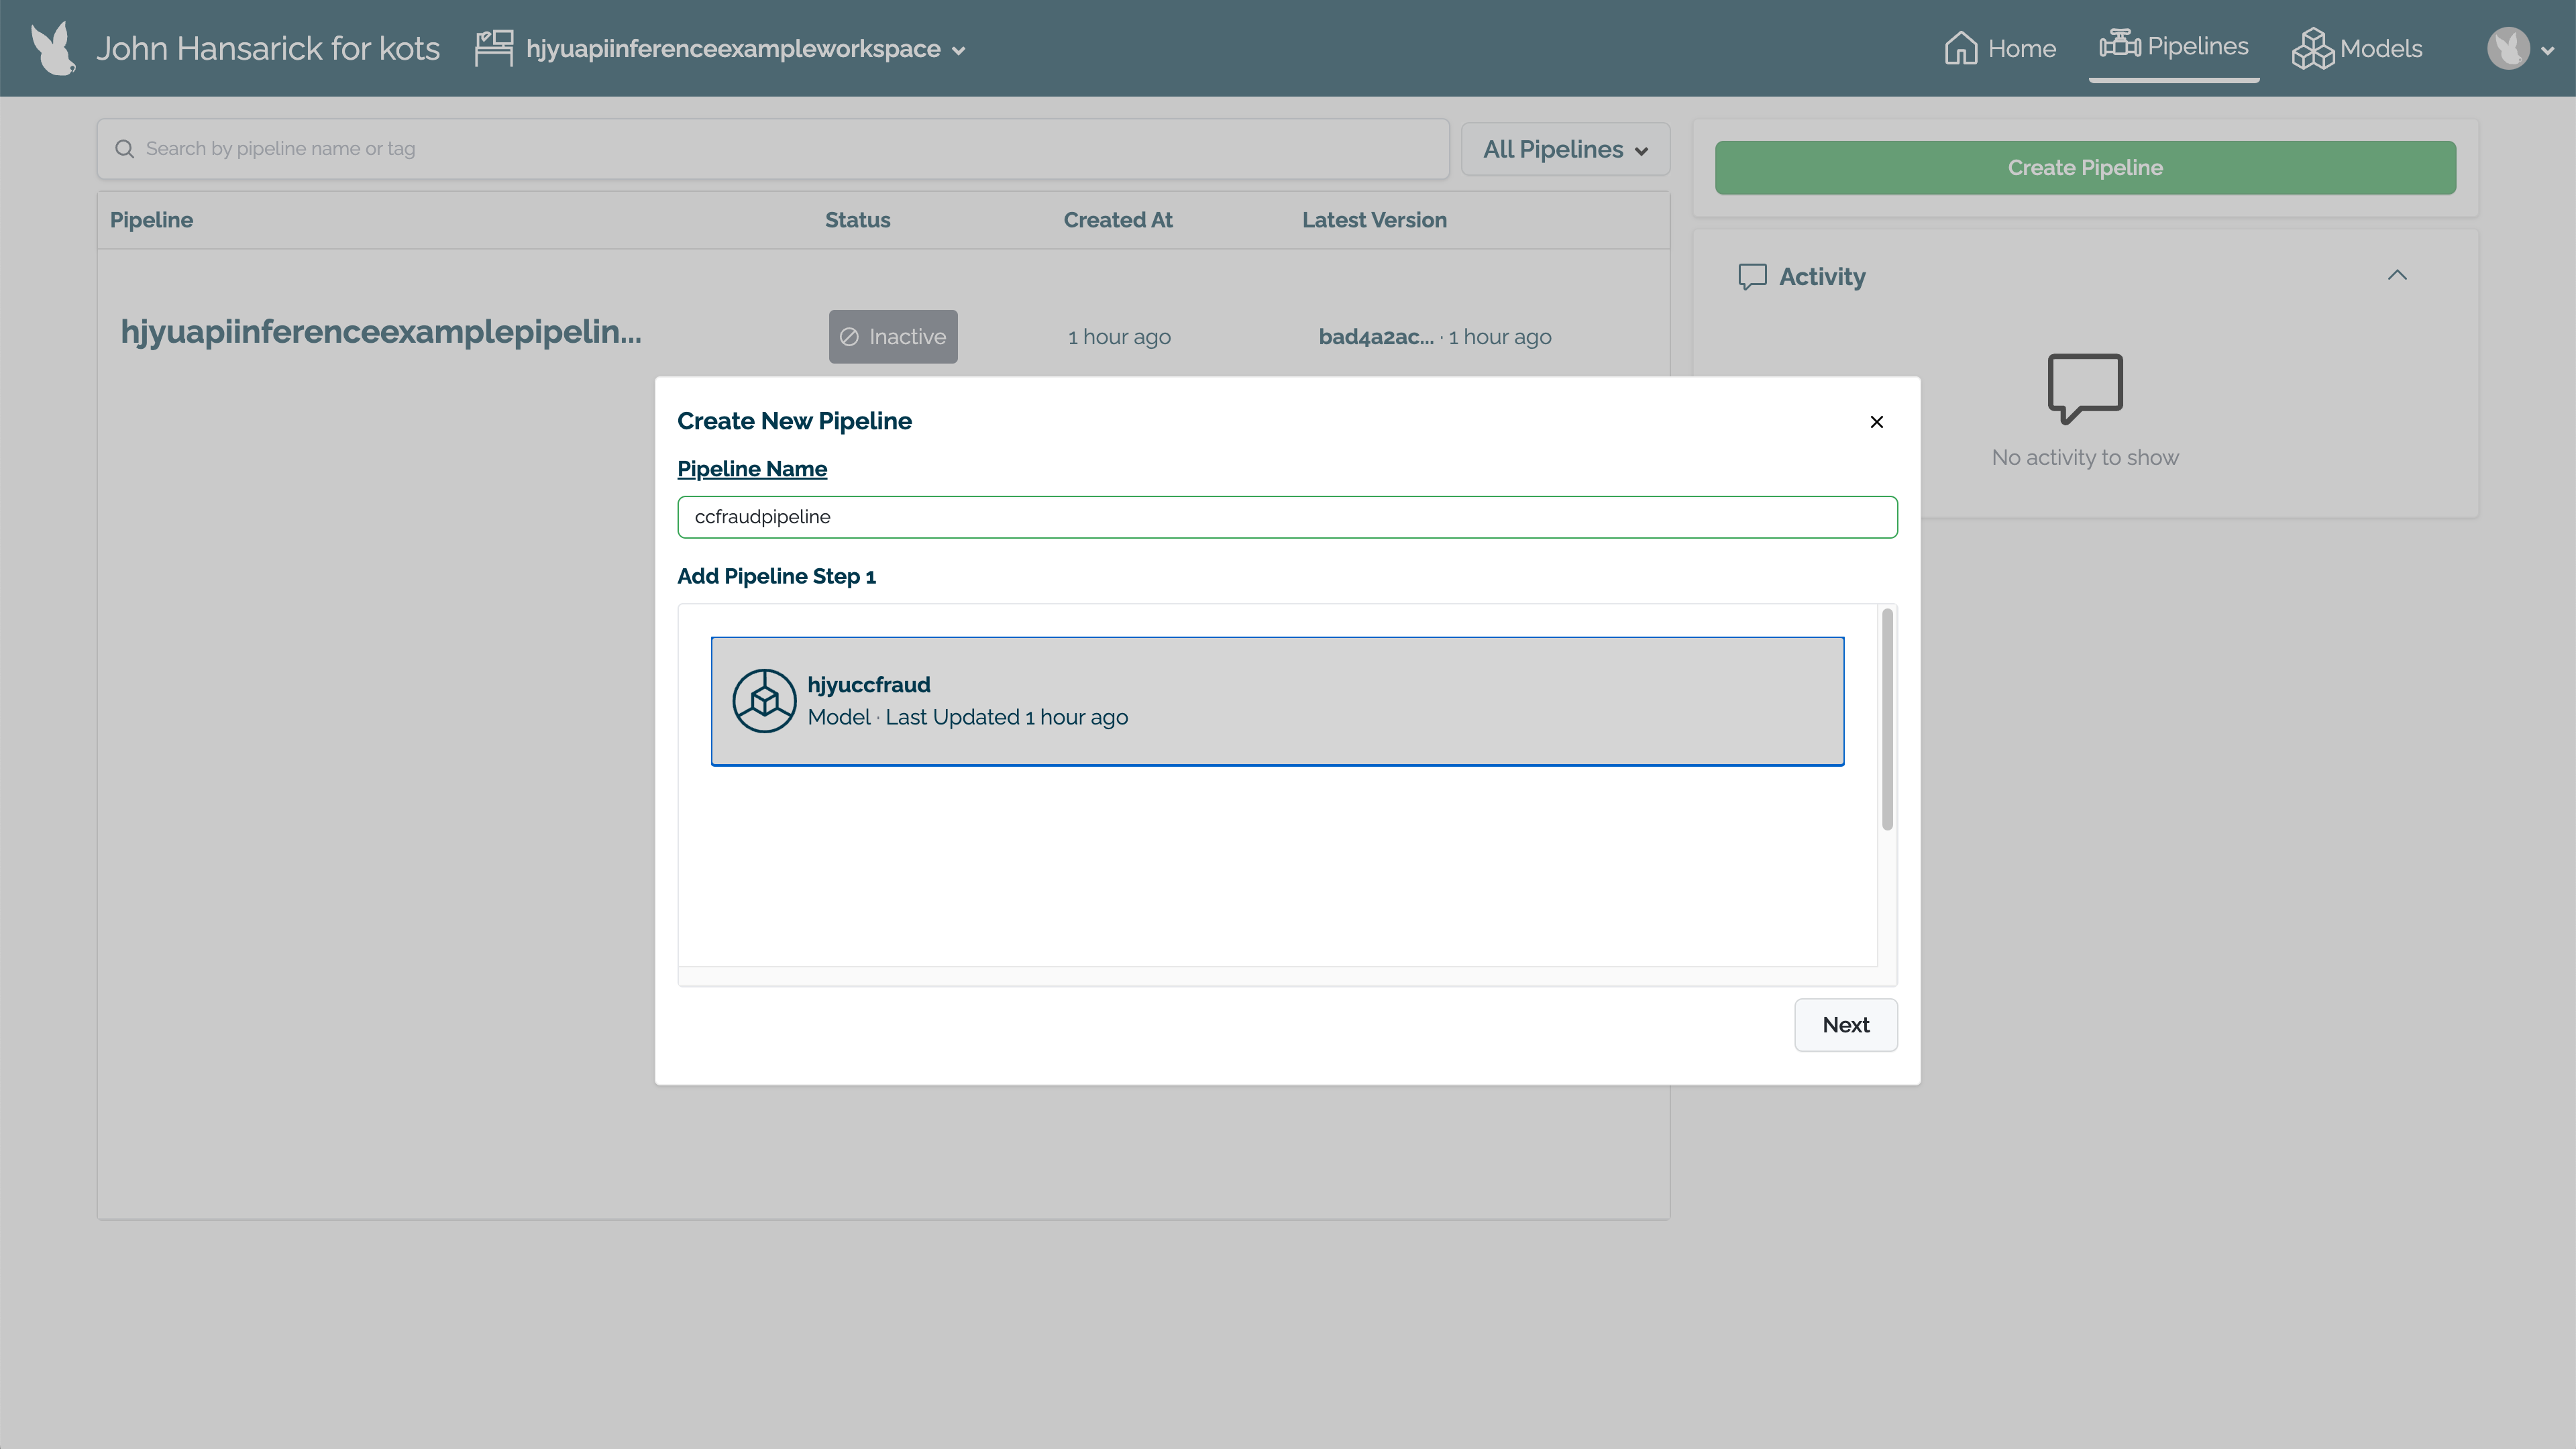
Task: Click the search magnifier icon
Action: [125, 149]
